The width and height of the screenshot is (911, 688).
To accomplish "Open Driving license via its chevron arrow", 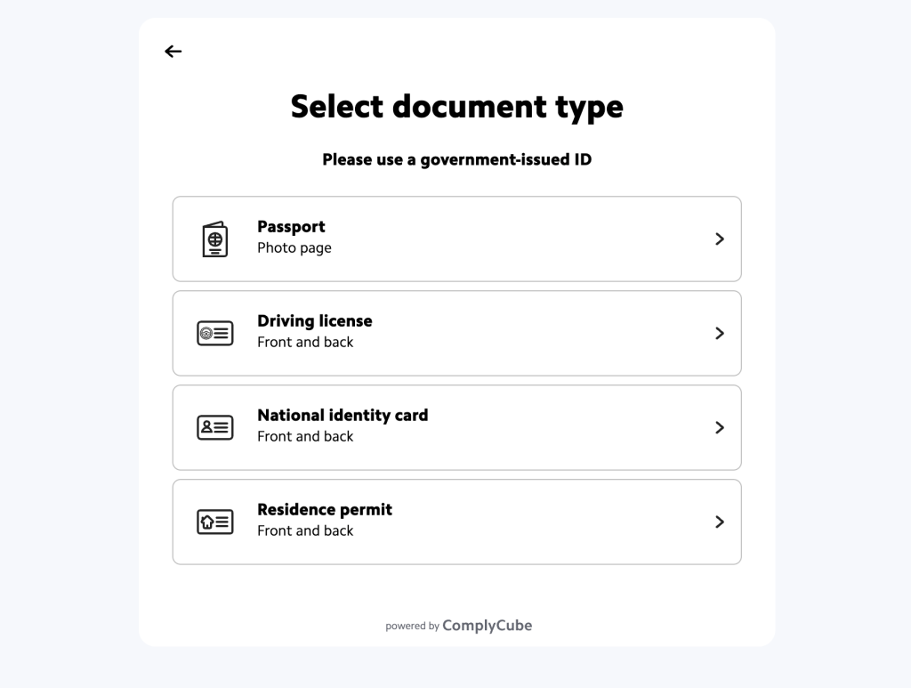I will [720, 334].
